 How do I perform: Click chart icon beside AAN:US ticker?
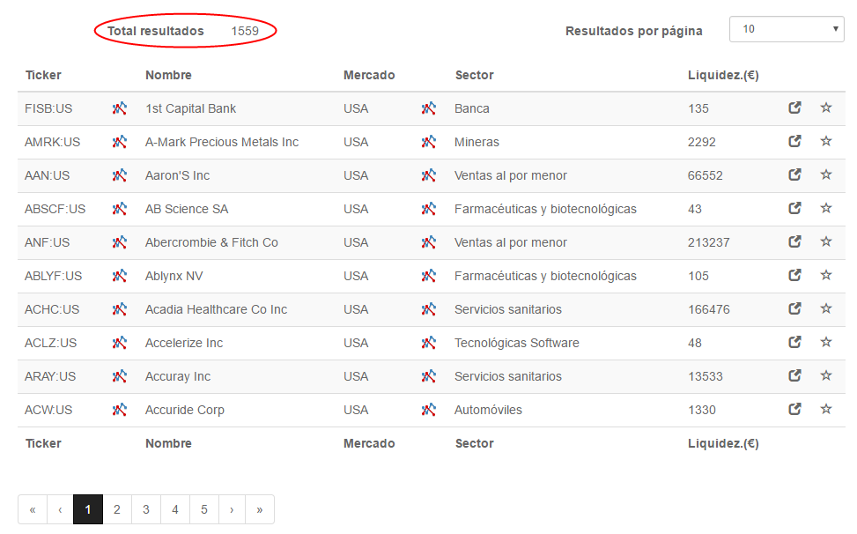coord(119,175)
